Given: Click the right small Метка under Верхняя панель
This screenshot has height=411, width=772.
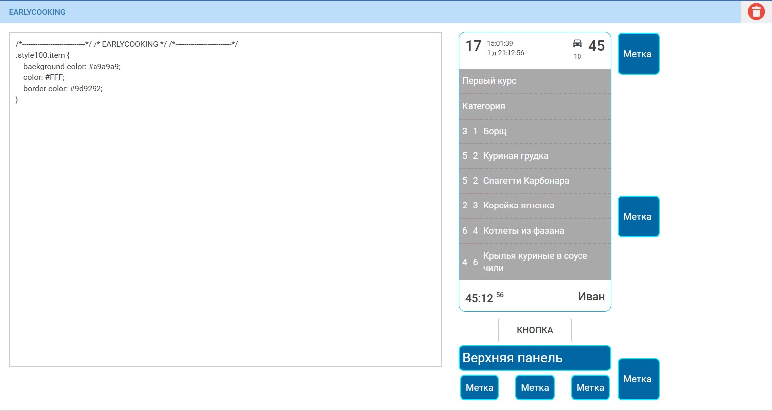Looking at the screenshot, I should tap(590, 388).
